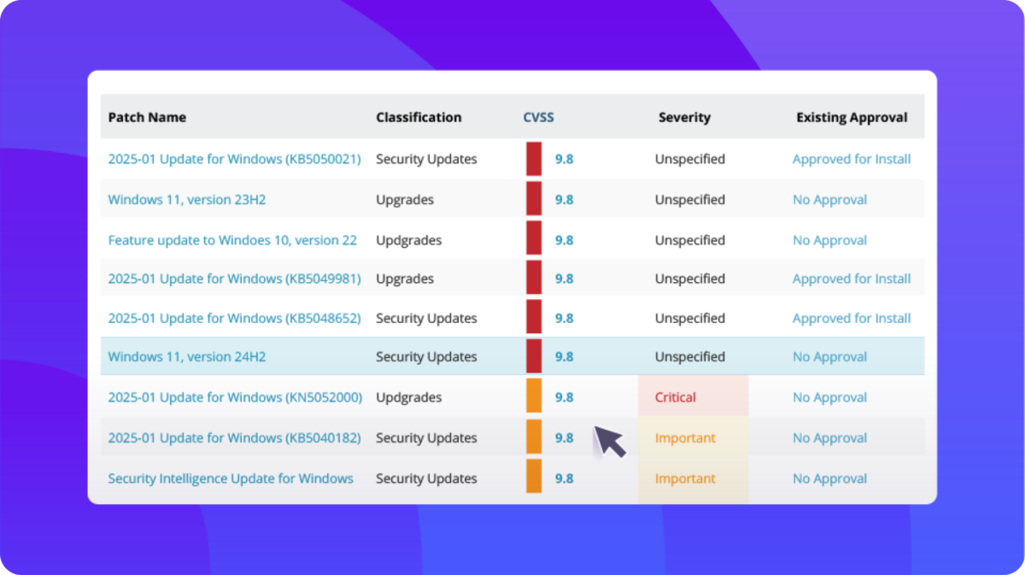Click the Patch Name column header

click(x=147, y=117)
